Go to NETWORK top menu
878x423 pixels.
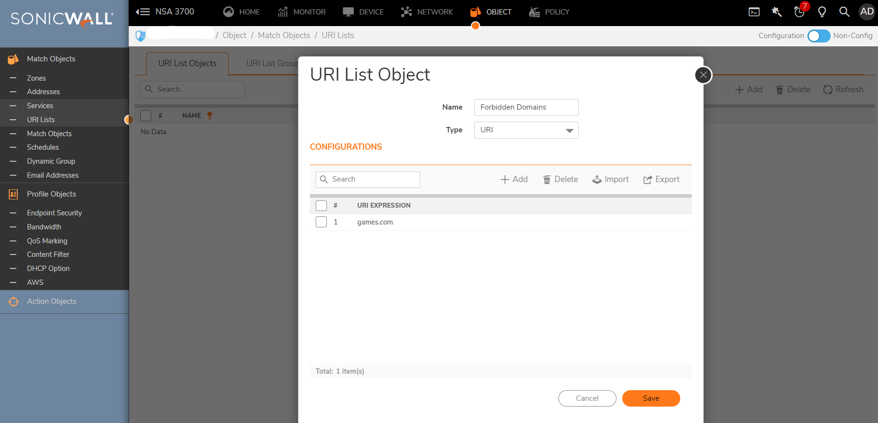(427, 12)
